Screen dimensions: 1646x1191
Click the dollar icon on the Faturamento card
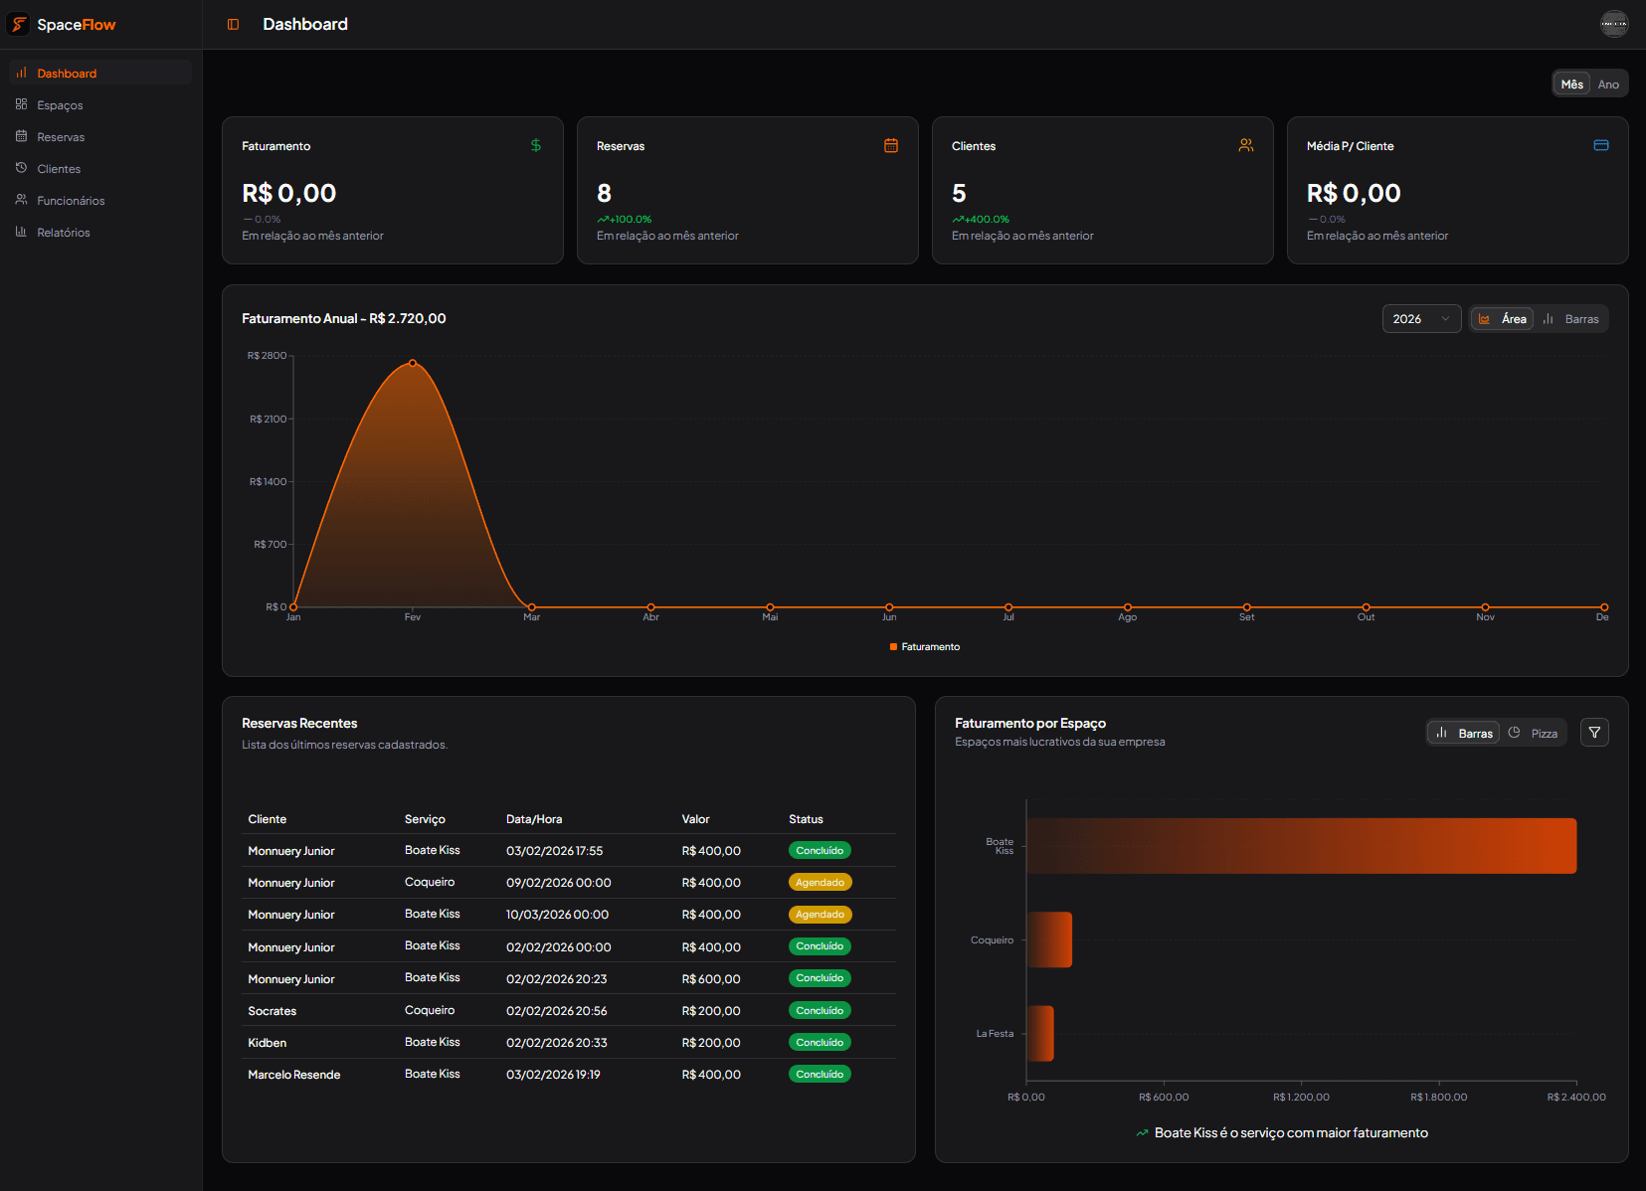point(535,145)
